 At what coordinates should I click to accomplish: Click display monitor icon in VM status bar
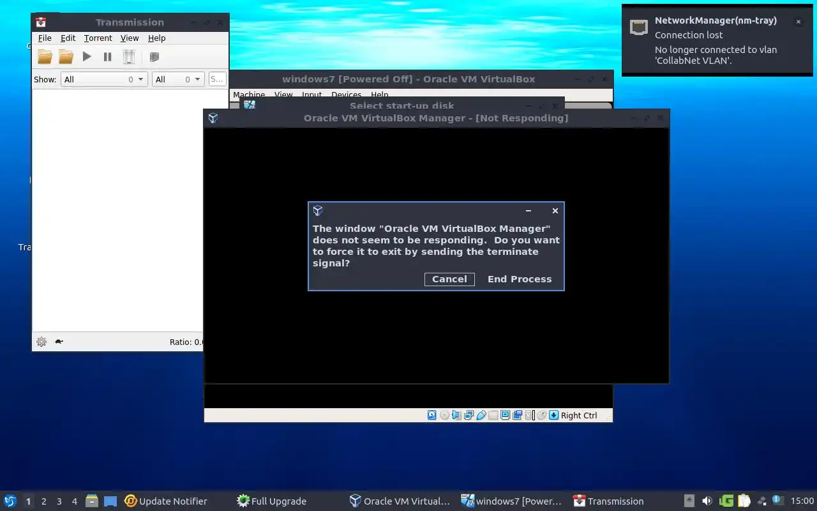(x=505, y=415)
